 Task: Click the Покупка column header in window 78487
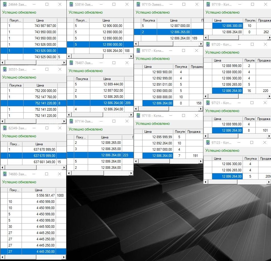(82, 79)
